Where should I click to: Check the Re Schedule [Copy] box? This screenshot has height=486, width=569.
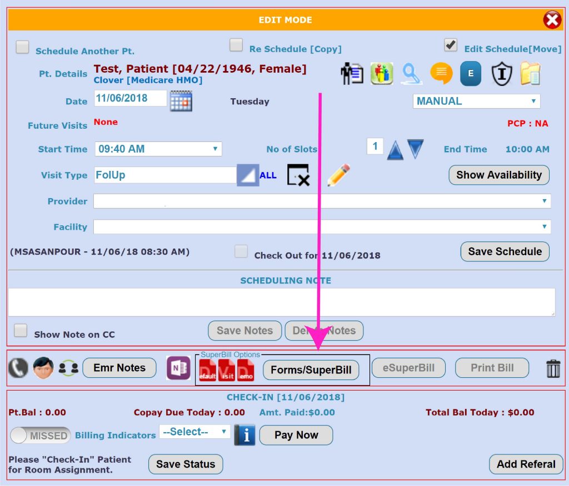pyautogui.click(x=236, y=45)
